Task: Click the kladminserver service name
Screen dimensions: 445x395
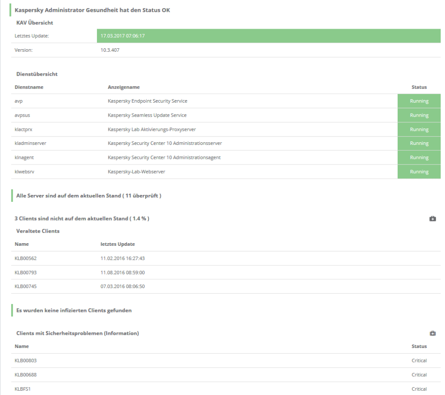Action: (30, 144)
